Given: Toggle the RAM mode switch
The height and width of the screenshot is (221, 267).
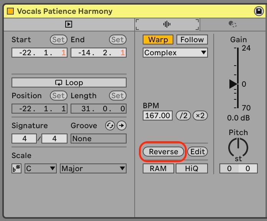Looking at the screenshot, I should pos(158,168).
